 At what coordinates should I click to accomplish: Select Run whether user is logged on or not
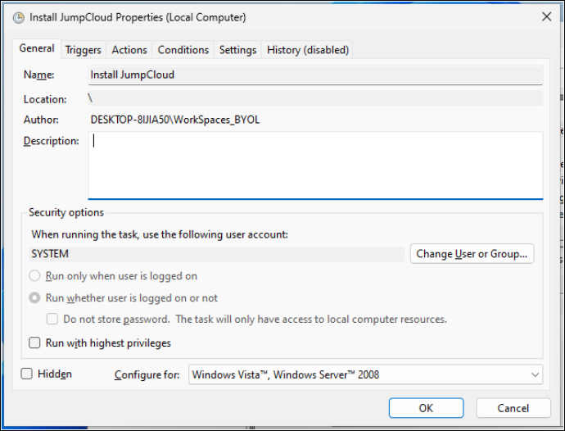[x=35, y=298]
